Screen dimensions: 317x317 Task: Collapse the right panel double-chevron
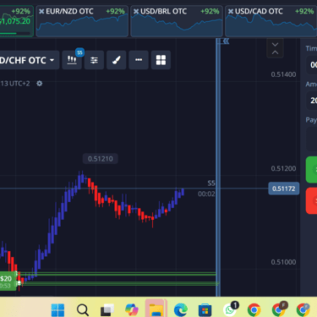pos(226,41)
